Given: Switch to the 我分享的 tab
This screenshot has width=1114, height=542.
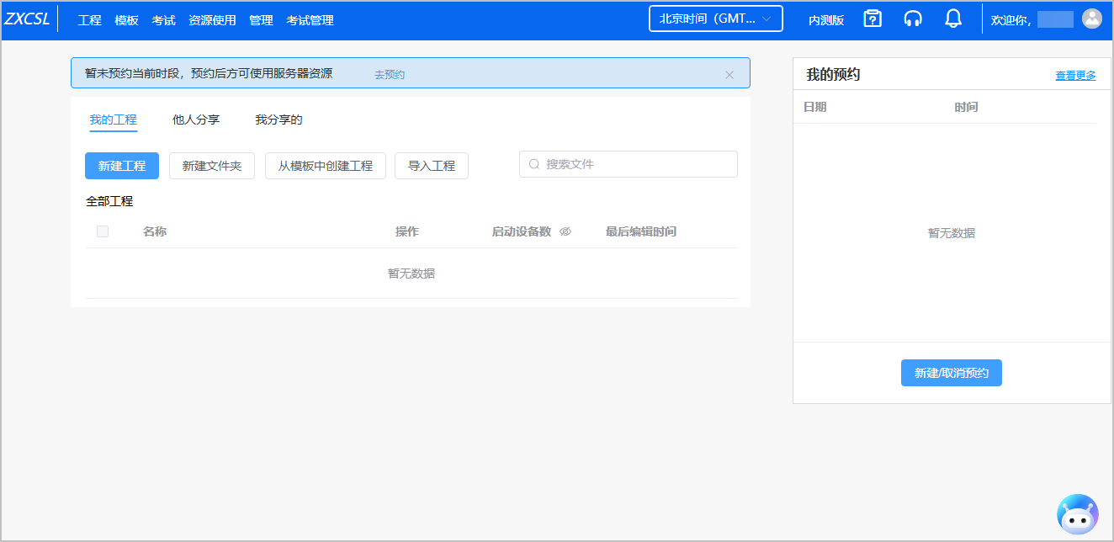Looking at the screenshot, I should (278, 120).
